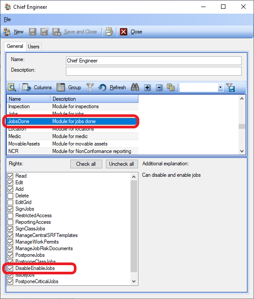Switch to the Users tab
The height and width of the screenshot is (299, 254).
[x=33, y=47]
